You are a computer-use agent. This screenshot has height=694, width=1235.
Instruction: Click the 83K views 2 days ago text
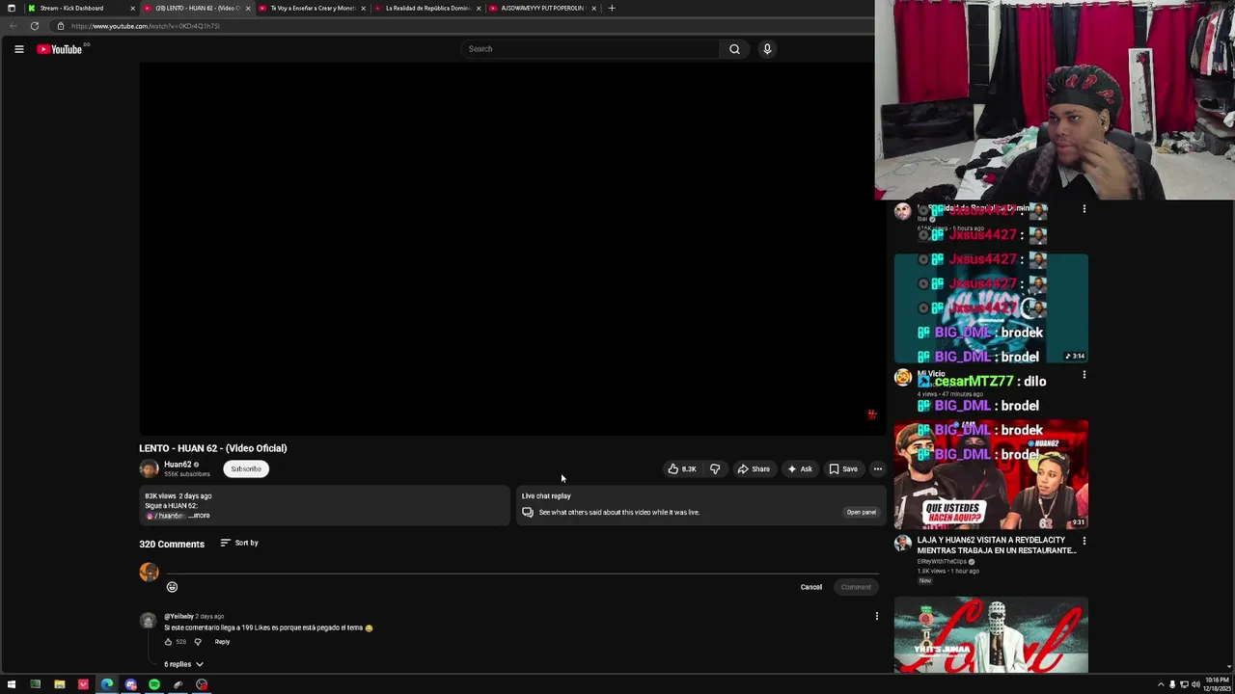click(x=178, y=495)
